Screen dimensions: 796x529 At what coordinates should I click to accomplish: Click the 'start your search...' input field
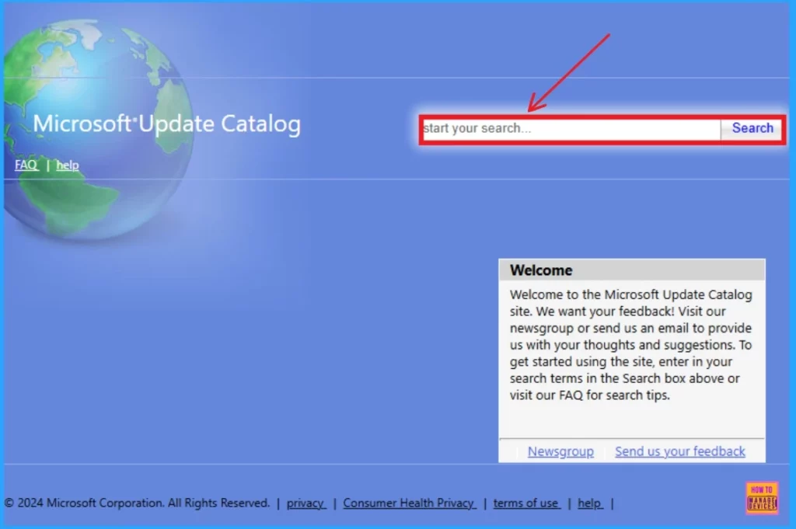570,129
